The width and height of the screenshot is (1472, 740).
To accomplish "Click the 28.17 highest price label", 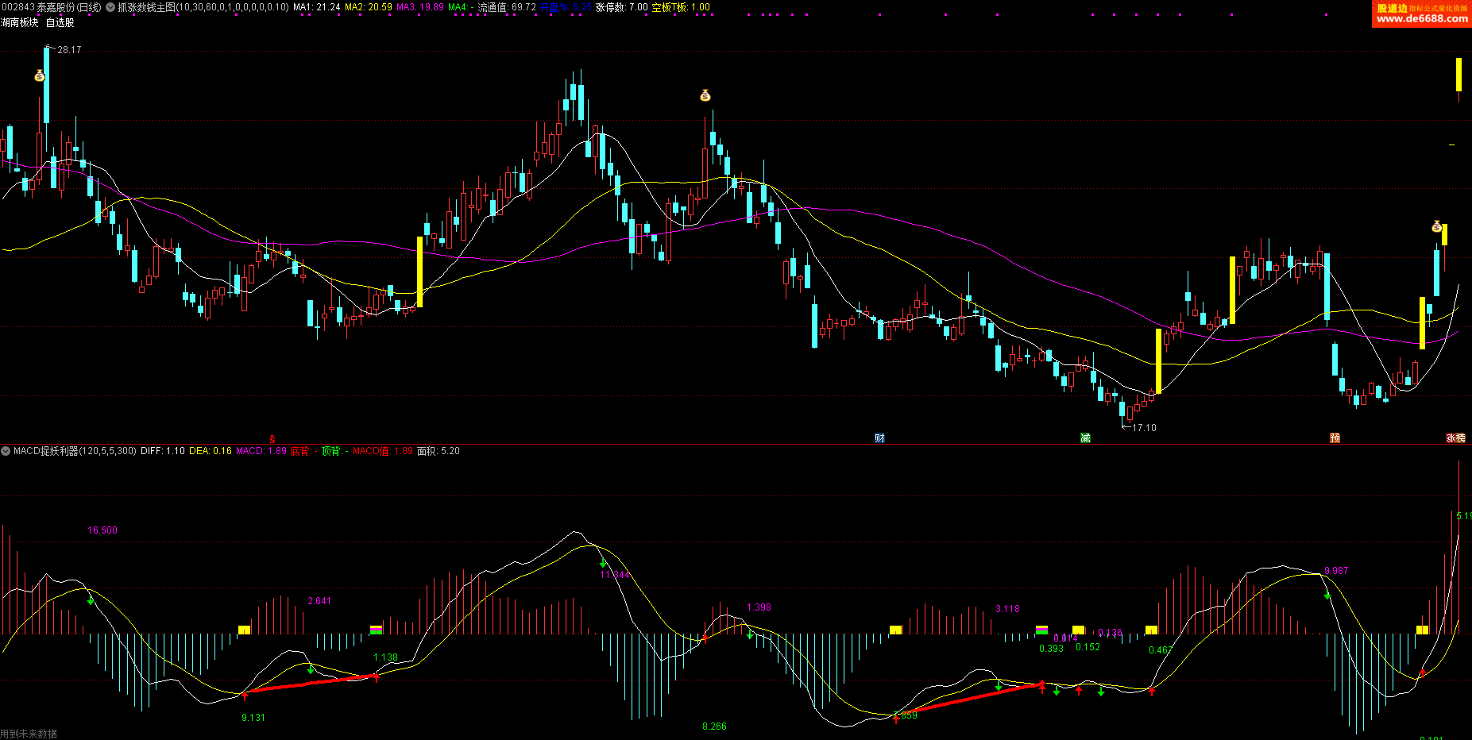I will (x=69, y=50).
